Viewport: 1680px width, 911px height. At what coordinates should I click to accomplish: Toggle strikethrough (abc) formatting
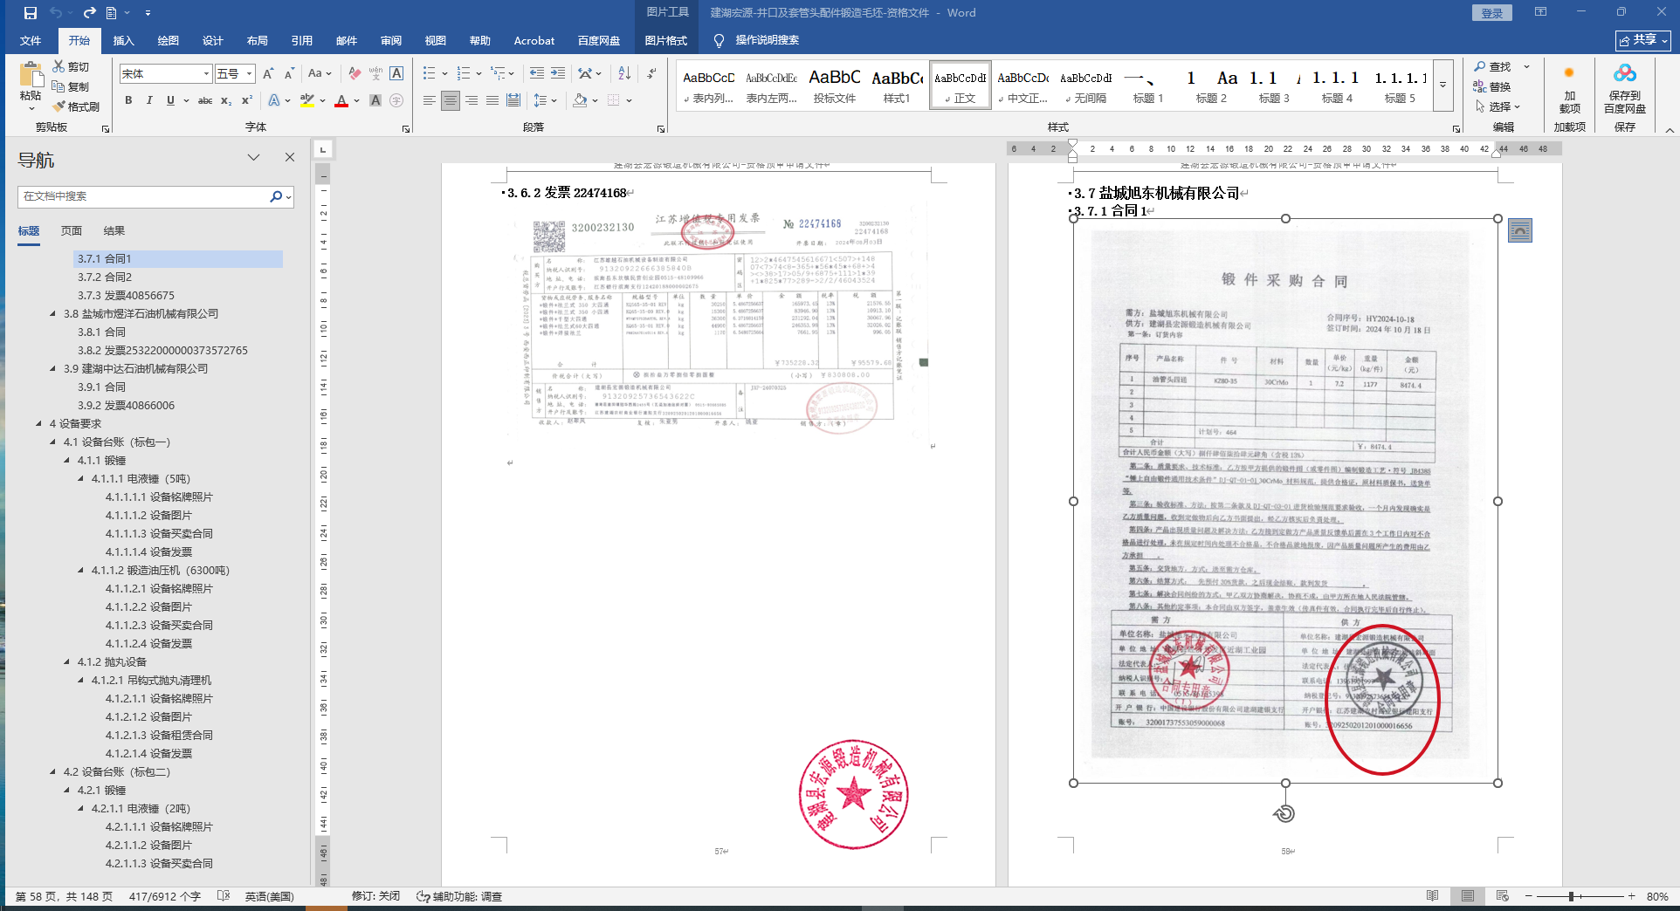[205, 100]
